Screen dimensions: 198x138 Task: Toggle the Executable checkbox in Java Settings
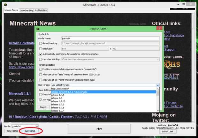pyautogui.click(x=41, y=94)
